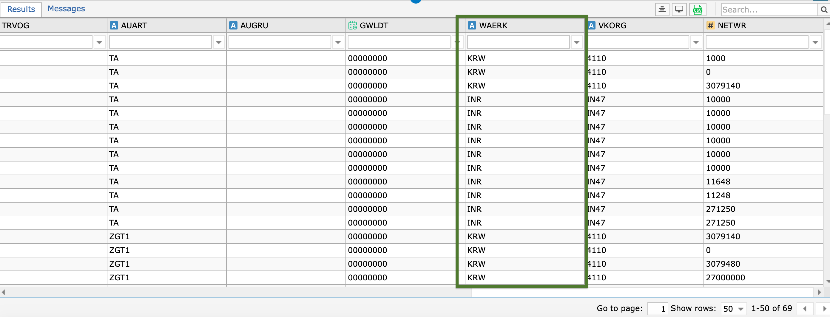Image resolution: width=830 pixels, height=317 pixels.
Task: Click the AUART filter text box
Action: (161, 42)
